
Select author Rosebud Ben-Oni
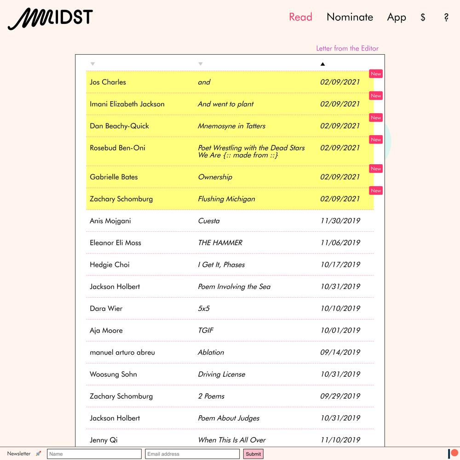point(117,148)
